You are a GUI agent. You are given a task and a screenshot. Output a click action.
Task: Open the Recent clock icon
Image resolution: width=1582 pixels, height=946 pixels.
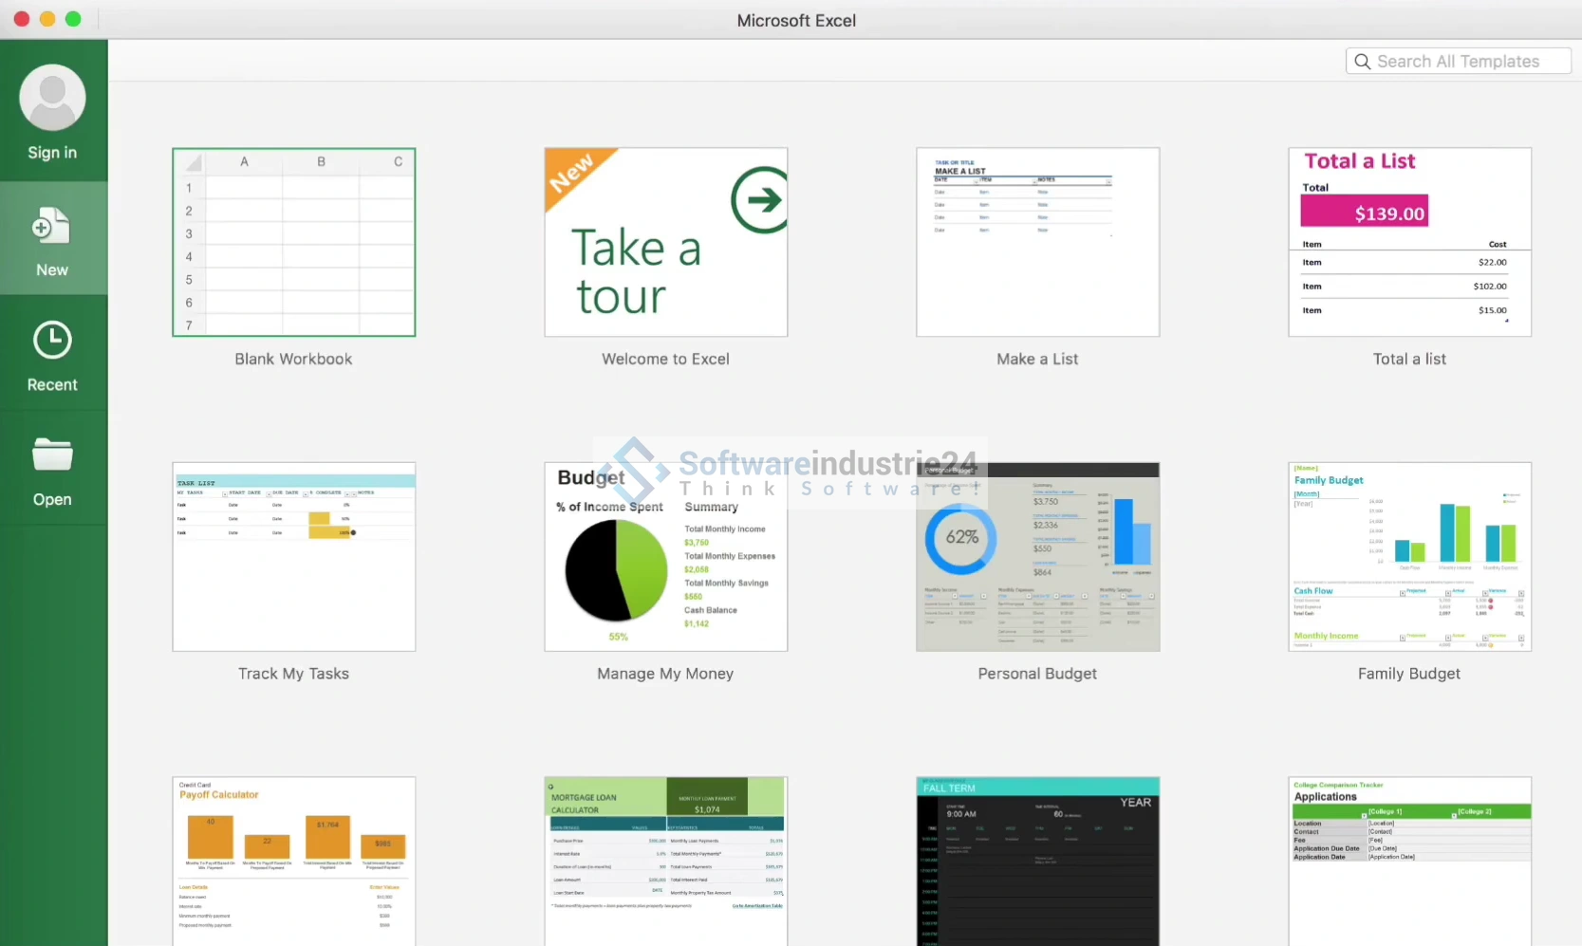pos(52,341)
